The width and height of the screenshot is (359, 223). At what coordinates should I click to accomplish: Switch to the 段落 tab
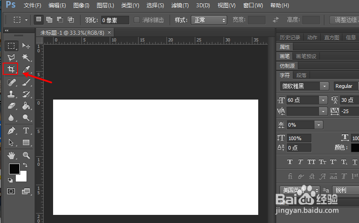click(301, 75)
